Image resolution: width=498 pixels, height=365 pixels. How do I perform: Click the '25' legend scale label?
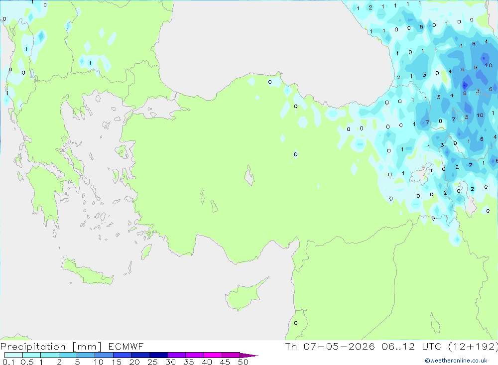pyautogui.click(x=152, y=362)
